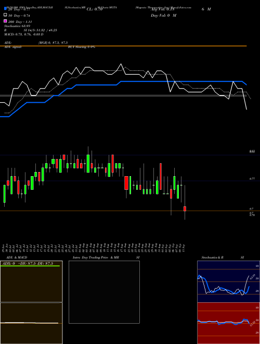Click the tall green candle below chart peak
The width and height of the screenshot is (260, 344).
(88, 164)
